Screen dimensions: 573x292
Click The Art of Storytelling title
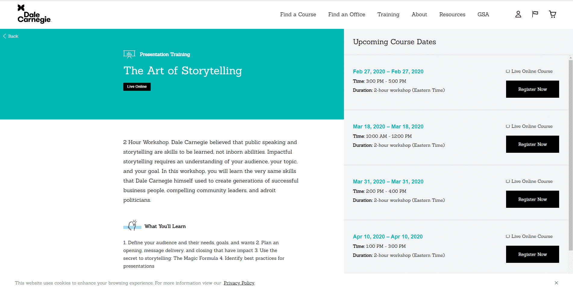(x=183, y=71)
